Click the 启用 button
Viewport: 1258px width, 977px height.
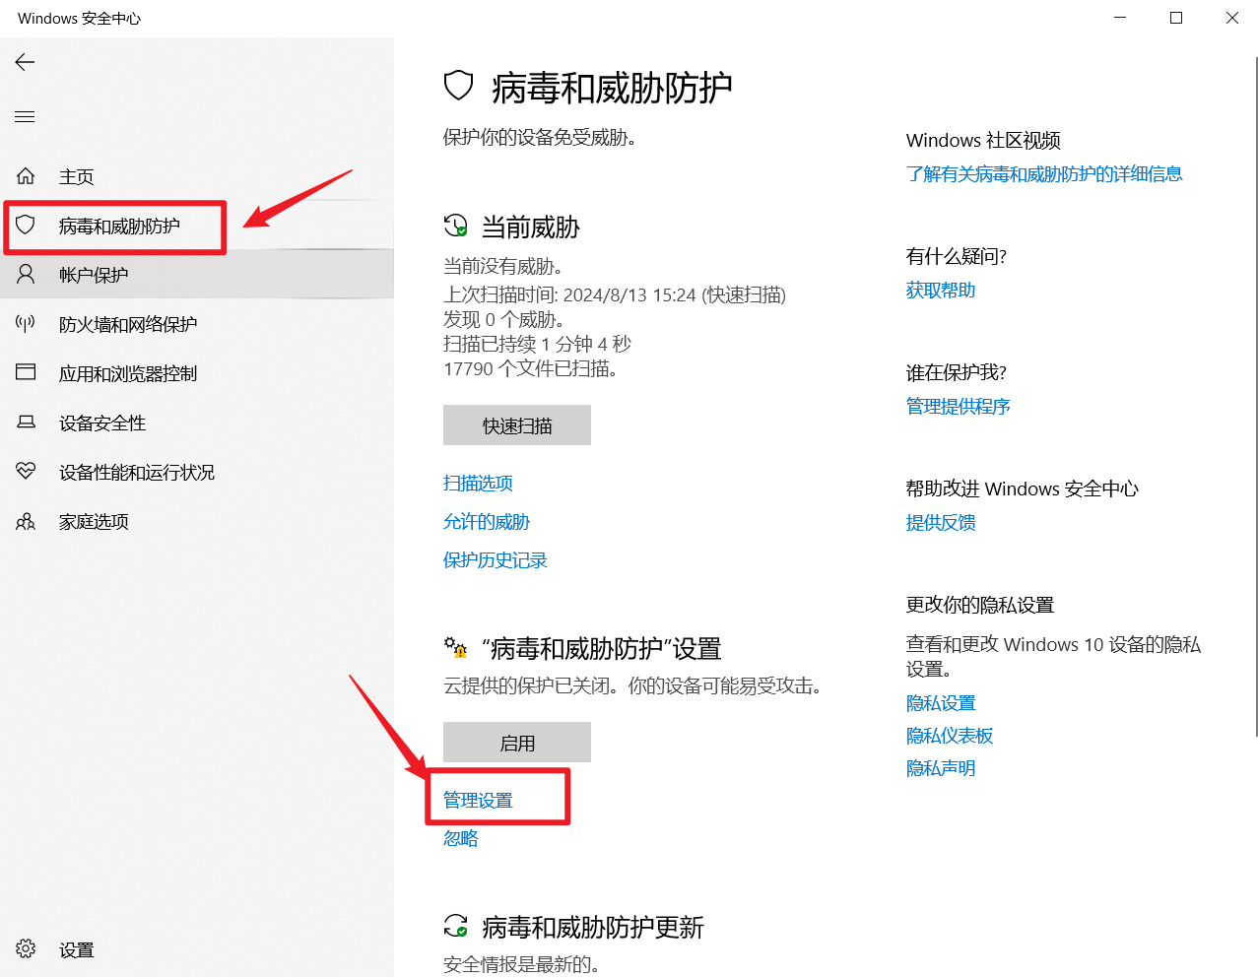pyautogui.click(x=517, y=743)
